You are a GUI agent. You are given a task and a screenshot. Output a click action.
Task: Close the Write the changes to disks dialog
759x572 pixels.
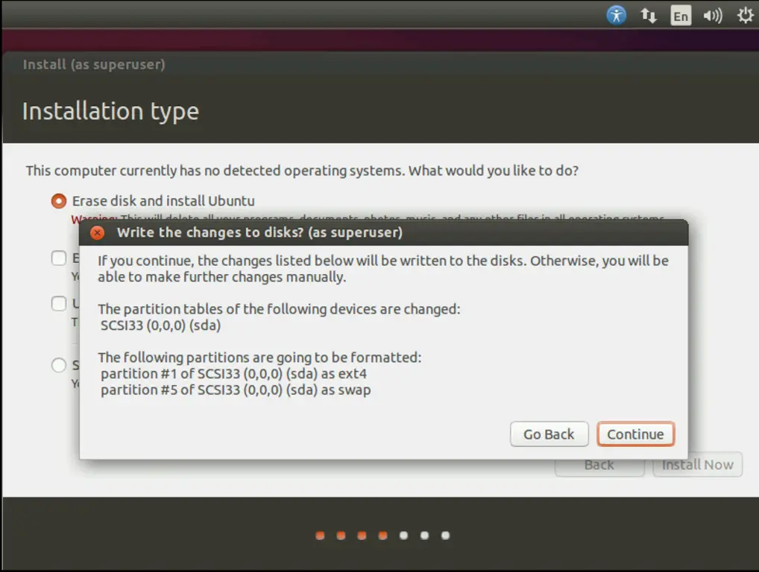point(97,232)
